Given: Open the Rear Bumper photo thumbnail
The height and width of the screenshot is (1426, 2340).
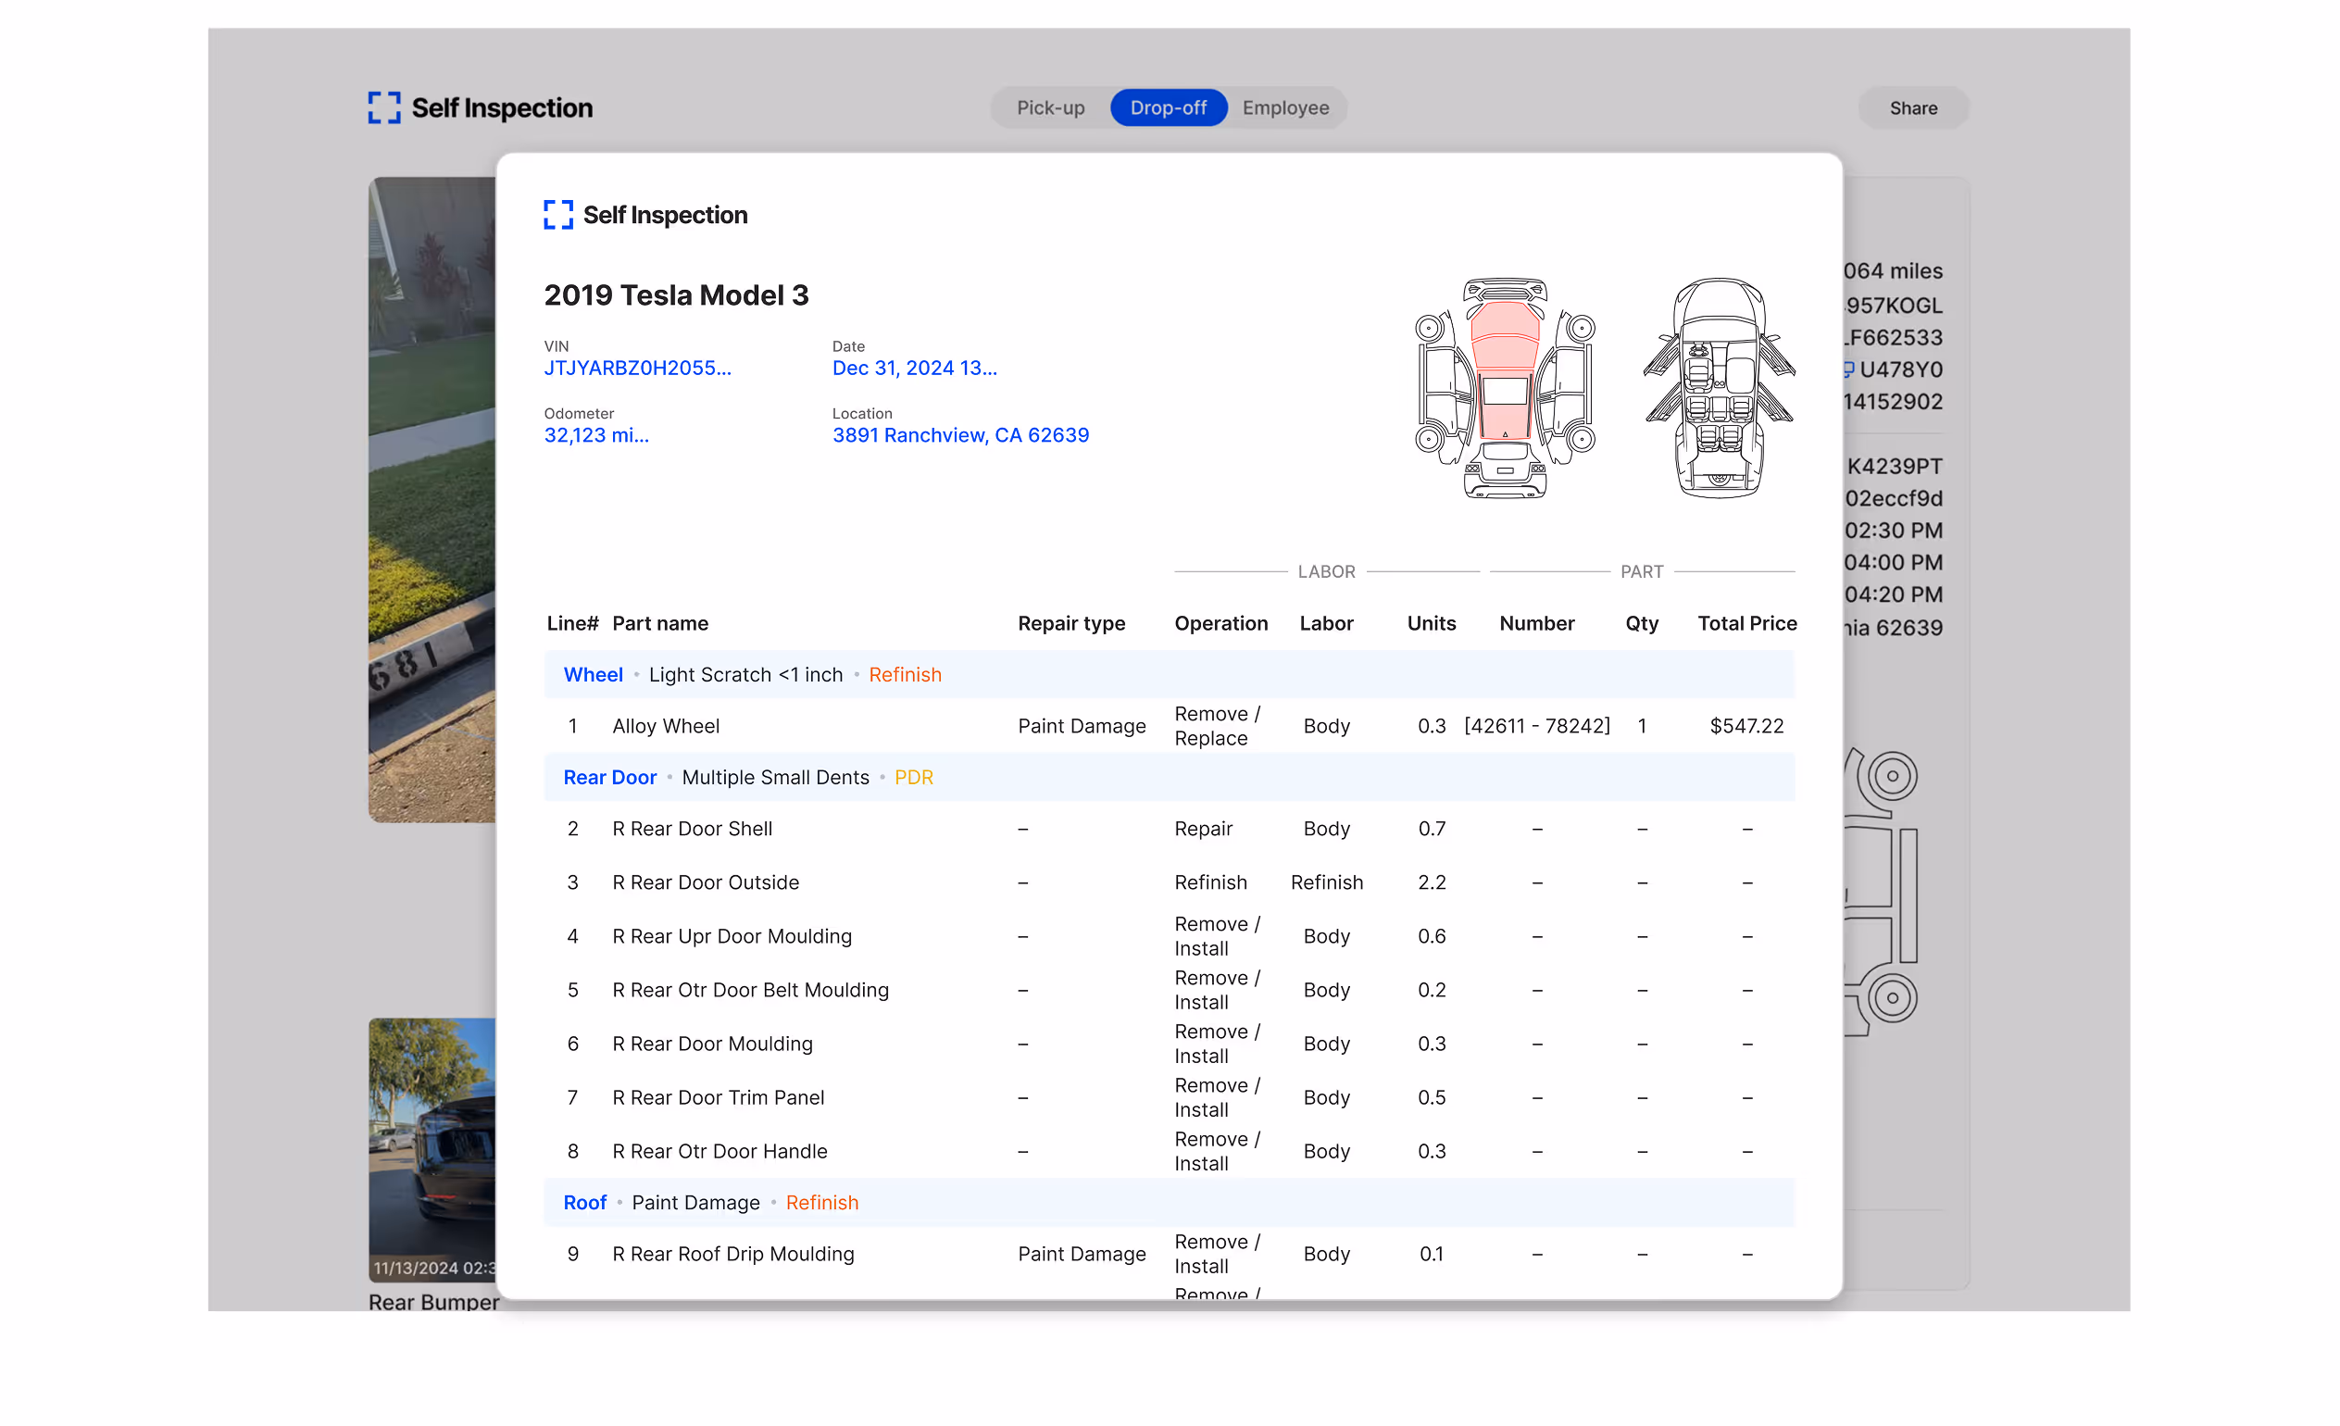Looking at the screenshot, I should [x=432, y=1150].
